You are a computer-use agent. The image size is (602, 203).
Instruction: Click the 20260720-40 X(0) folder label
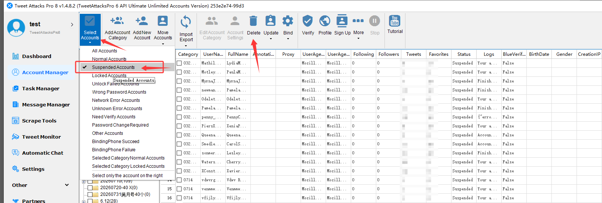click(119, 188)
